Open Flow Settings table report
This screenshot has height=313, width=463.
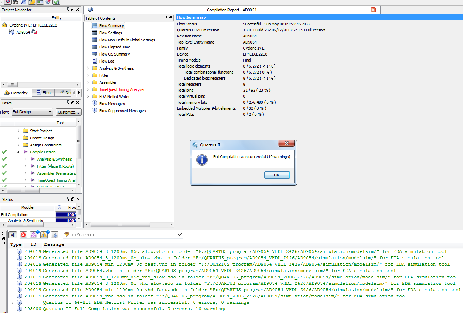(x=110, y=33)
